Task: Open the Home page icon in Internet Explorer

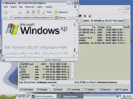Action: (x=38, y=12)
